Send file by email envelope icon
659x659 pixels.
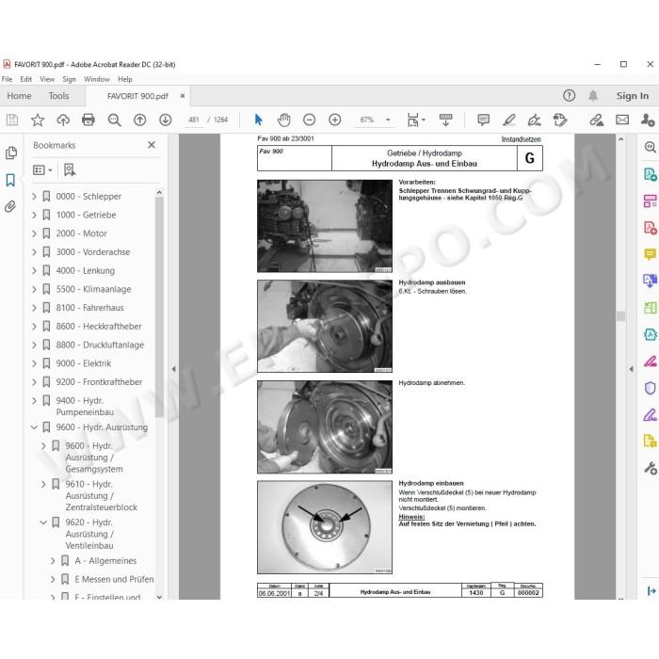pos(622,120)
